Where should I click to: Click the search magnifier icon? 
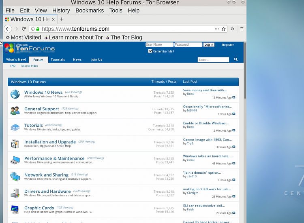[236, 59]
